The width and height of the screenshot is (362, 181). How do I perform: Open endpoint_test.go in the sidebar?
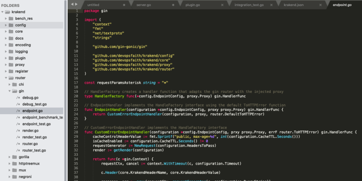click(x=36, y=124)
